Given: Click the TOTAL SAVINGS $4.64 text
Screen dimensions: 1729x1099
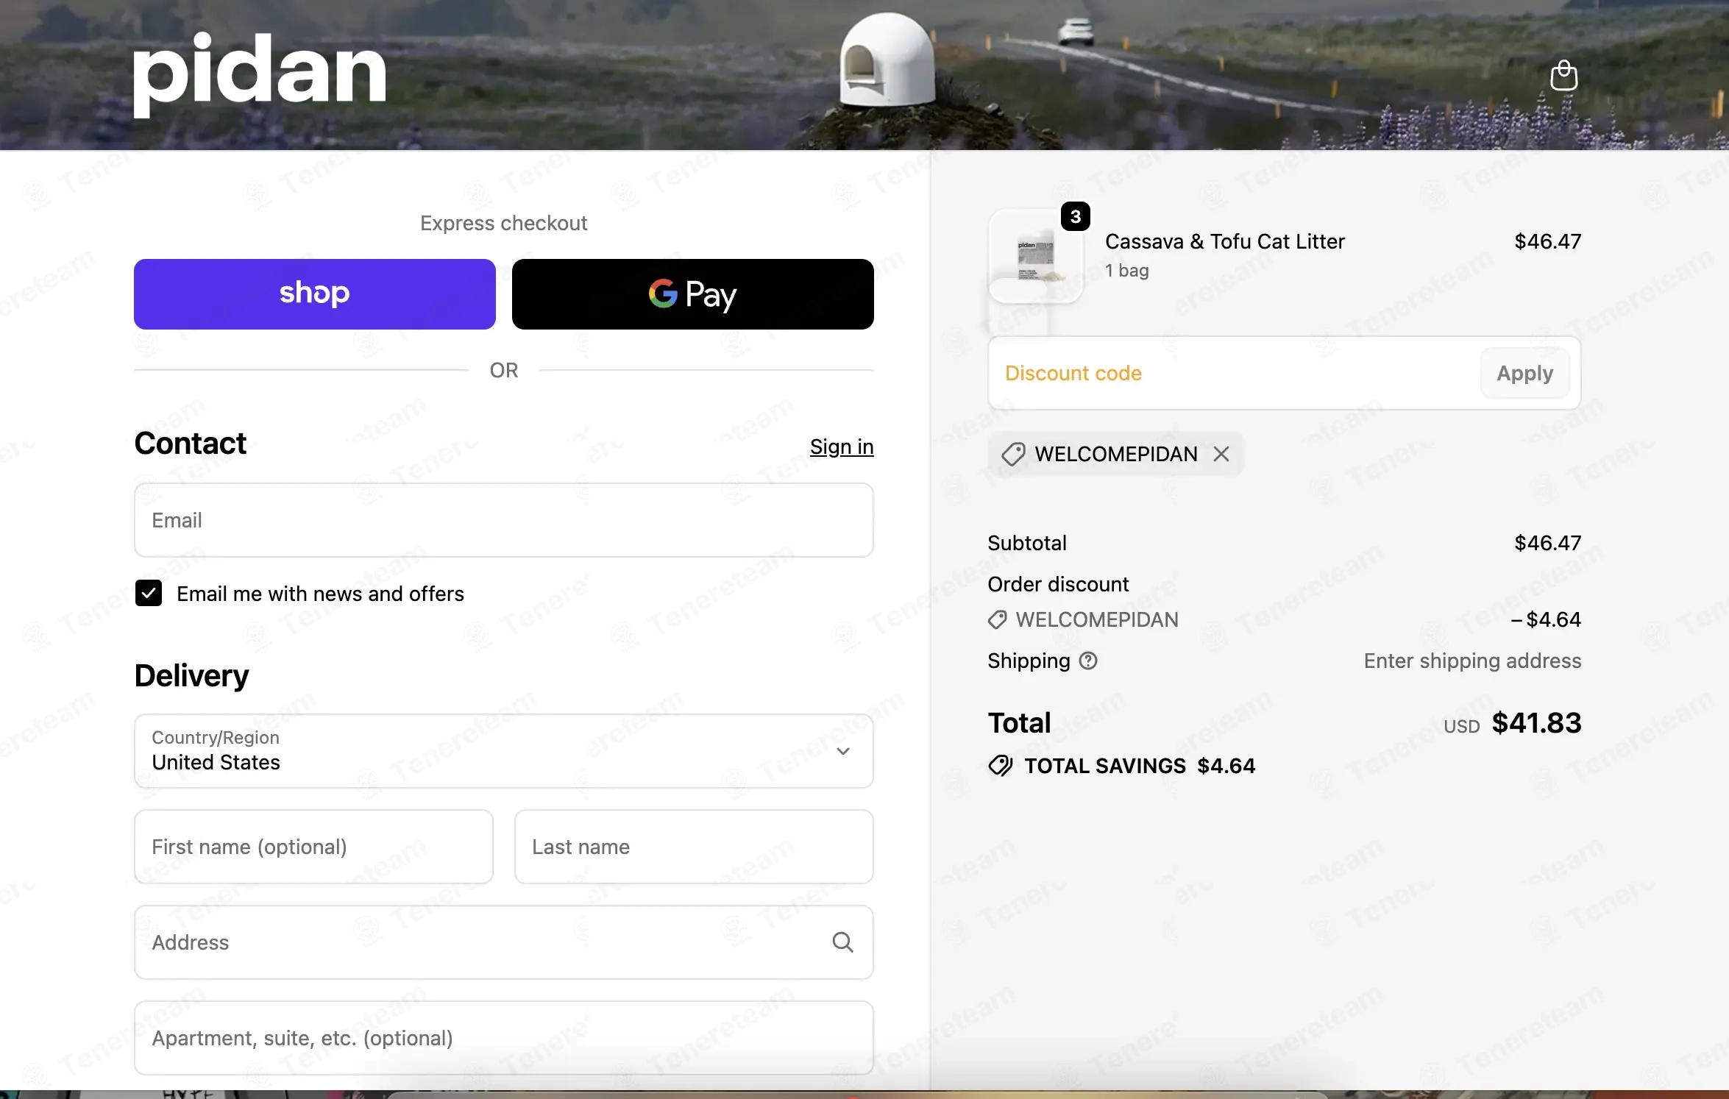Looking at the screenshot, I should tap(1140, 766).
